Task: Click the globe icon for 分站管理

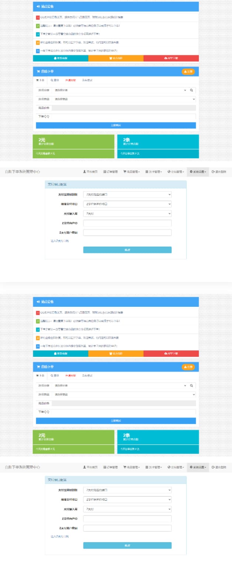Action: pos(169,172)
